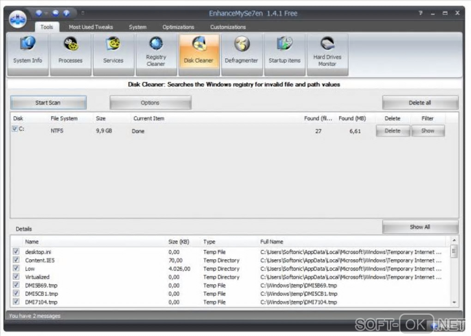This screenshot has height=336, width=471.
Task: Uncheck the desktop.ini checkbox
Action: tap(16, 251)
